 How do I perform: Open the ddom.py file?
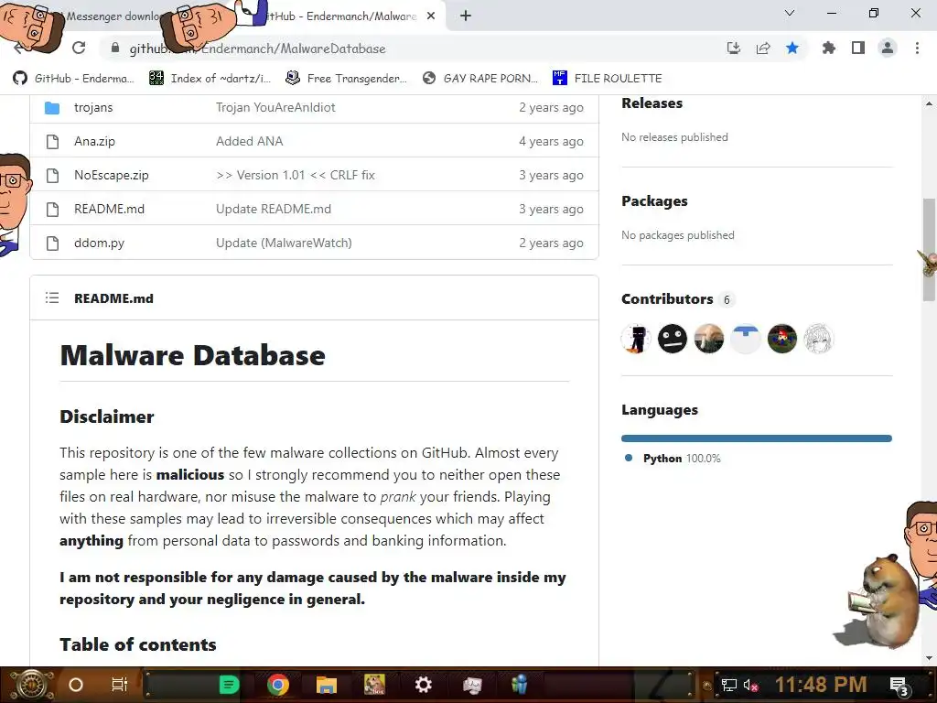(x=99, y=243)
